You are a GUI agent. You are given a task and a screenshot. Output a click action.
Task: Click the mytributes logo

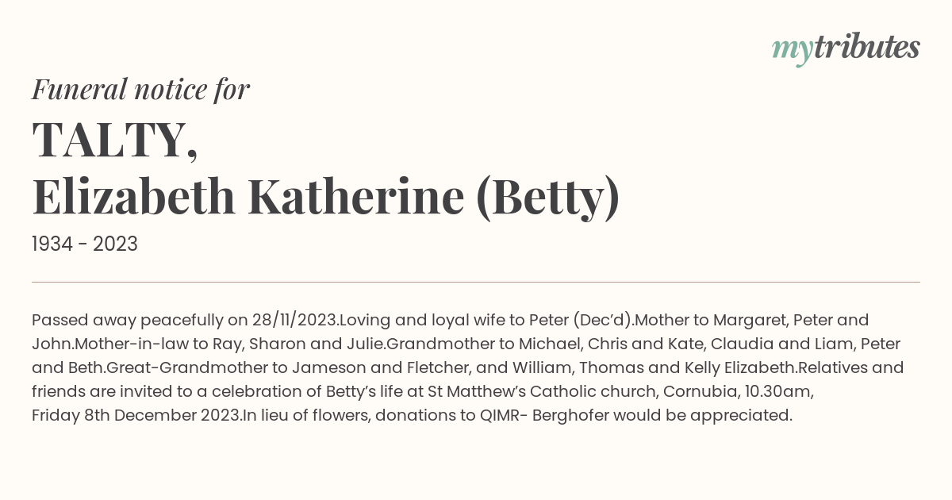coord(846,49)
